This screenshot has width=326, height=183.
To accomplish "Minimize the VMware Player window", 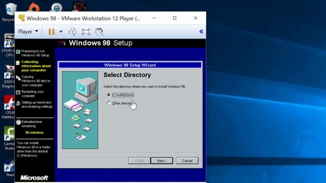I will (x=154, y=18).
